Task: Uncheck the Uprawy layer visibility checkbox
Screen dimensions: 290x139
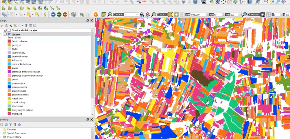Action: (x=5, y=34)
